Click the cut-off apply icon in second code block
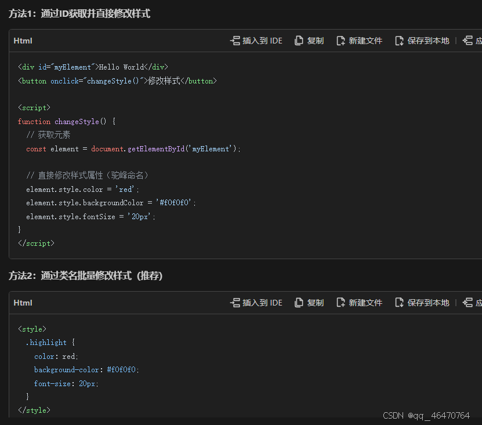The image size is (482, 425). tap(467, 303)
